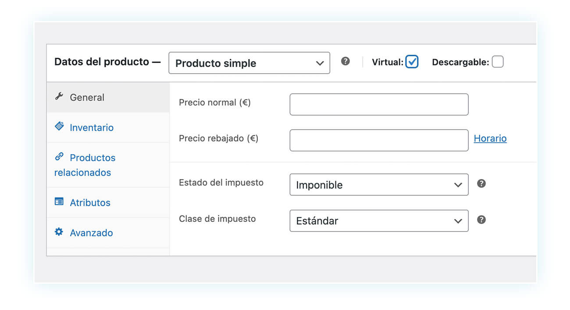Viewport: 570px width, 310px height.
Task: Open the Estado del impuesto dropdown
Action: point(379,185)
